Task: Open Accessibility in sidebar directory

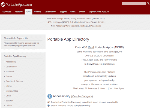Action: (11, 62)
